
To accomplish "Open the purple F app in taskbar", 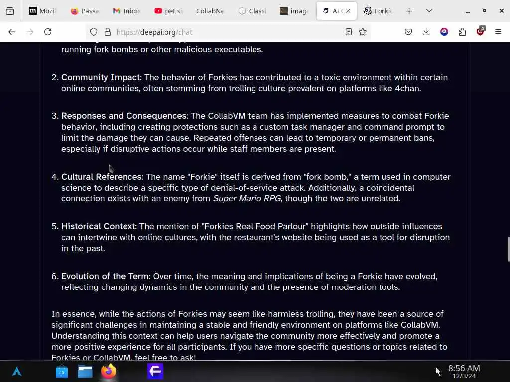I will 155,371.
